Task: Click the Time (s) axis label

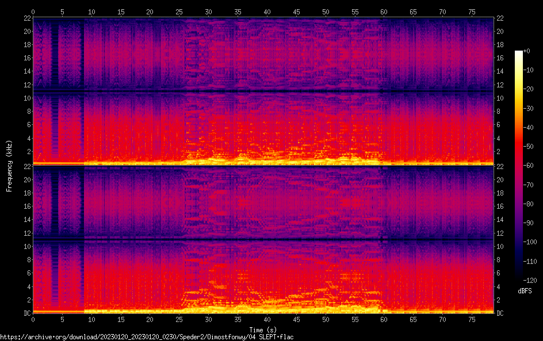Action: 263,329
